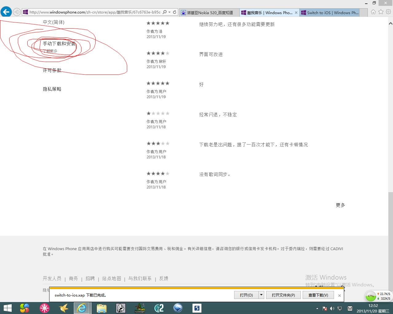The width and height of the screenshot is (393, 314).
Task: Click the search magnifier in address bar
Action: coord(165,12)
